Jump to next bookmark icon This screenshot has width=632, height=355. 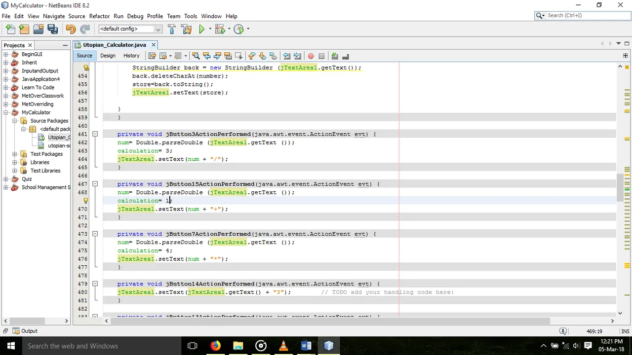click(263, 56)
